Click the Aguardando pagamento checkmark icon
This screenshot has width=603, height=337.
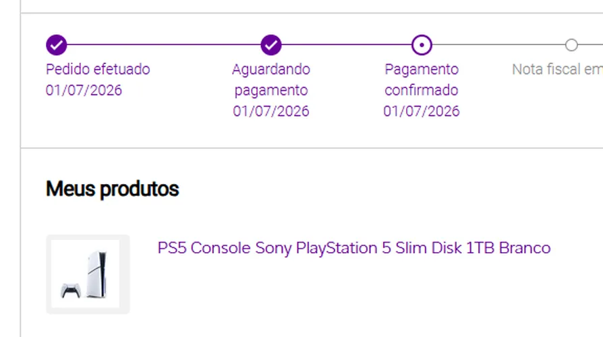tap(271, 45)
